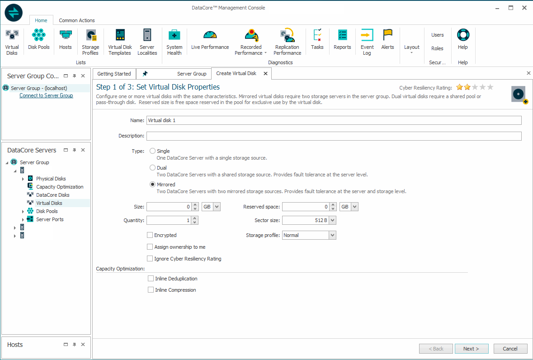Click the Description input field

pyautogui.click(x=334, y=136)
